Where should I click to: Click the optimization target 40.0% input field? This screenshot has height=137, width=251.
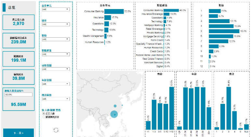(x=19, y=94)
